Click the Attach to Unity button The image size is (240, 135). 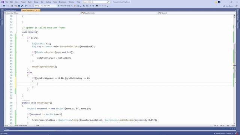click(65, 6)
